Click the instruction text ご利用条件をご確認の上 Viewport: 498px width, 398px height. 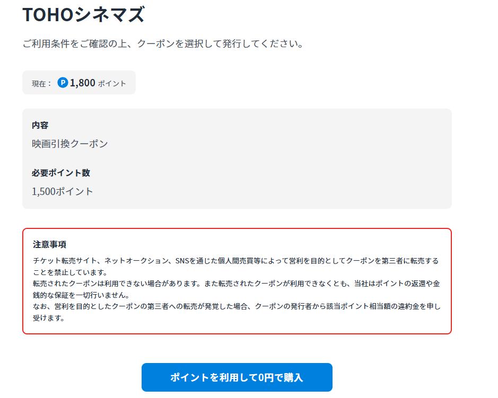click(x=163, y=43)
